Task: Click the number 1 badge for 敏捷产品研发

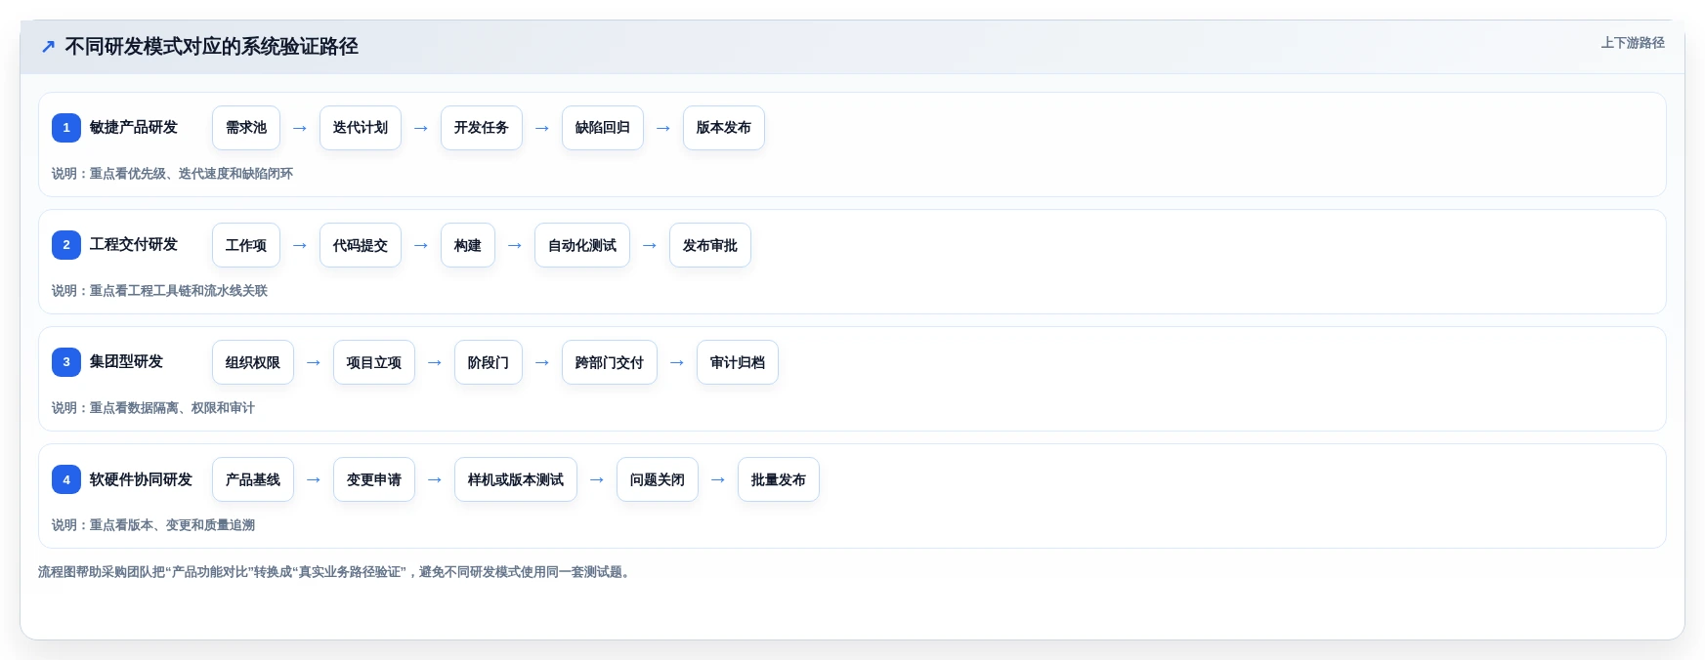Action: [x=66, y=128]
